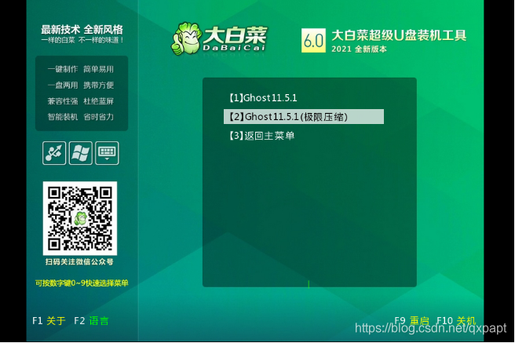The height and width of the screenshot is (343, 515).
Task: Click F2 语言 language option
Action: 91,321
